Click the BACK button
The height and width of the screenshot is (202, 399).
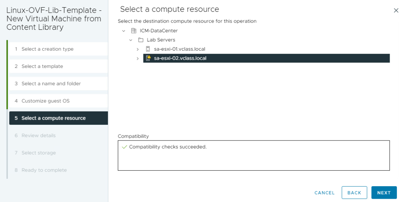pos(354,193)
